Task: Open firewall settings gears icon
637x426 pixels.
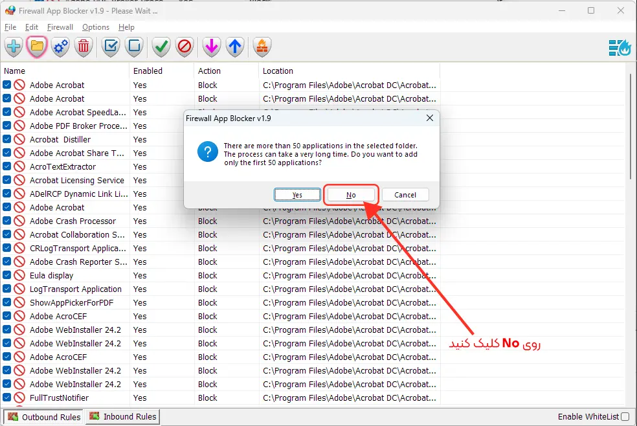Action: point(61,47)
